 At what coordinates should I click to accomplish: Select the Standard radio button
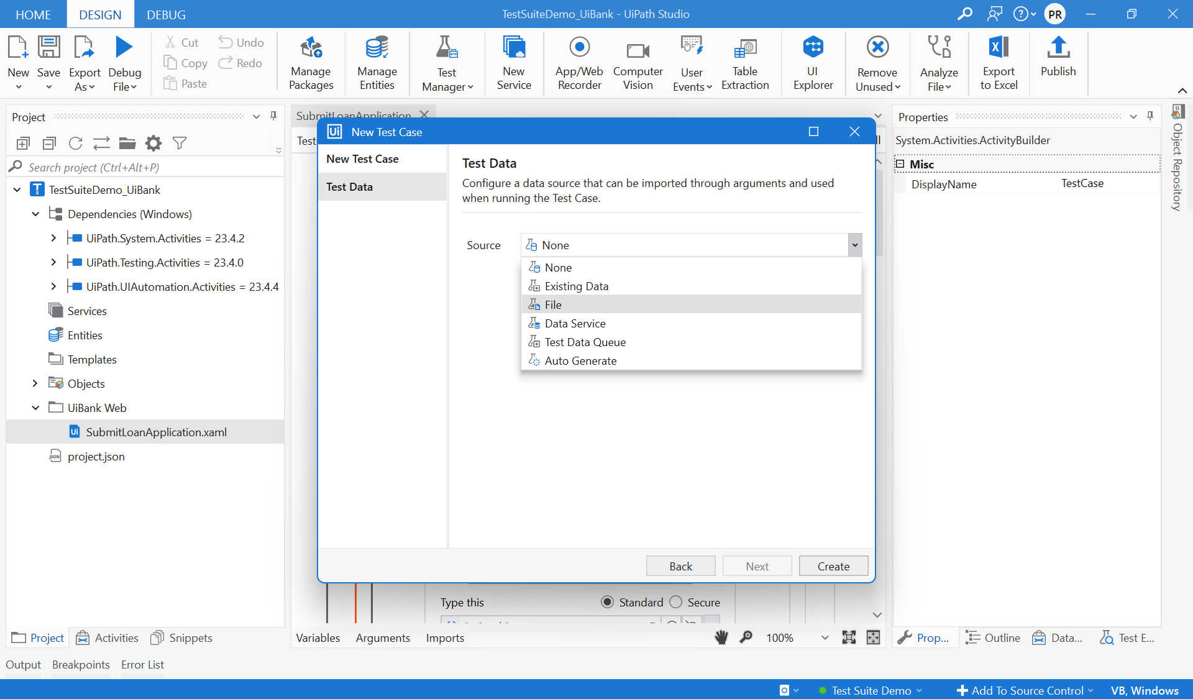pos(608,601)
